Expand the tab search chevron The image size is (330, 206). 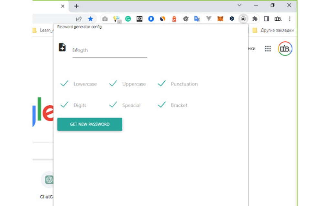(x=239, y=5)
